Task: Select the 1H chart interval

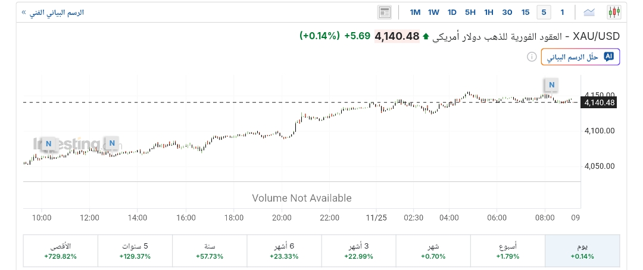Action: (489, 12)
